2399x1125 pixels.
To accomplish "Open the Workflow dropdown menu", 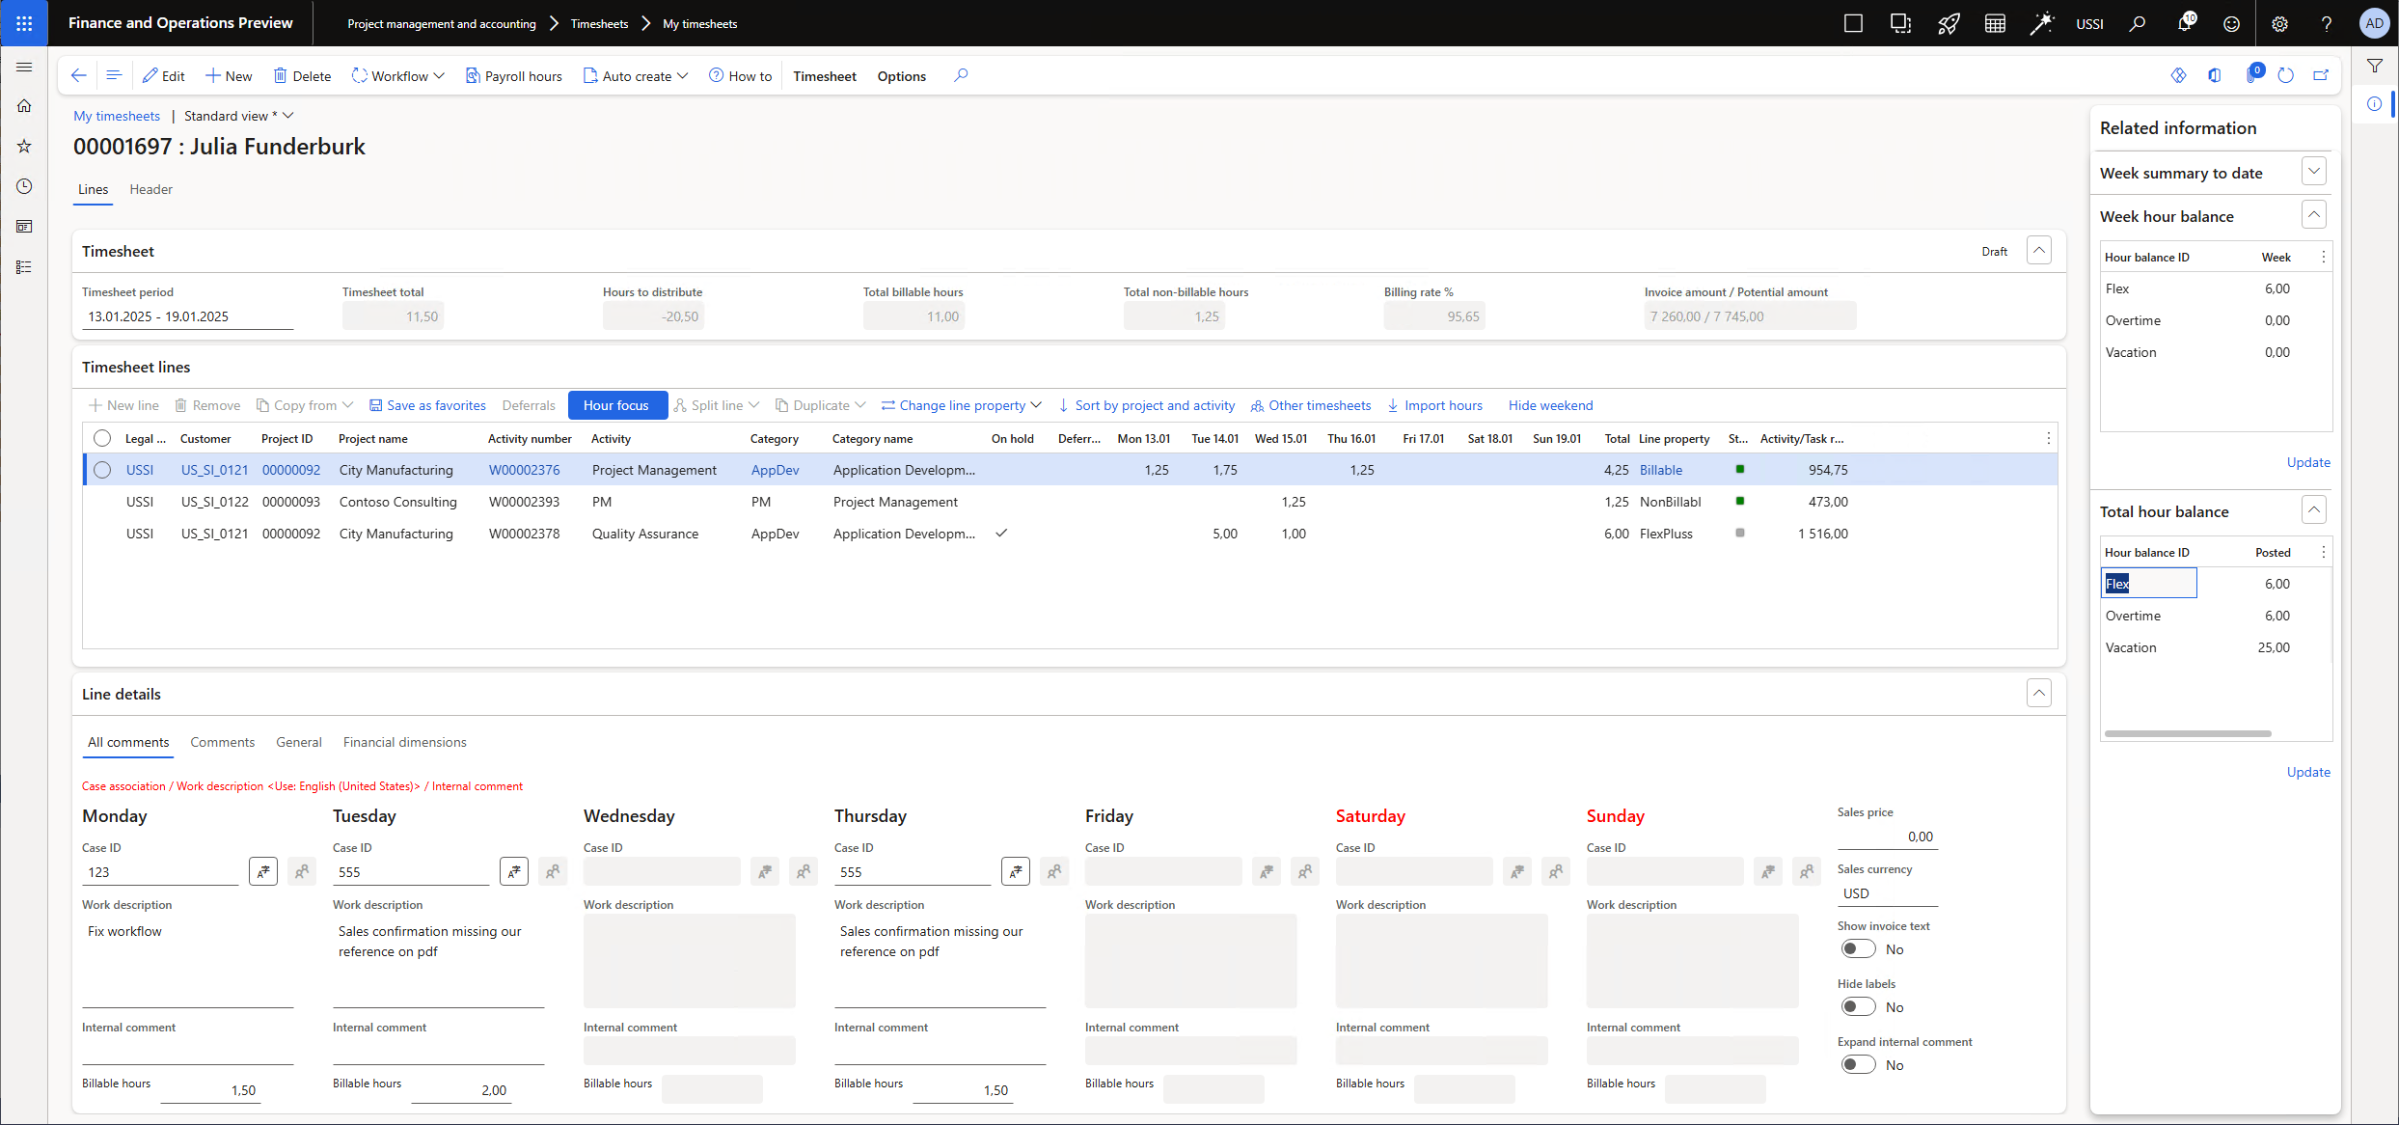I will [397, 76].
